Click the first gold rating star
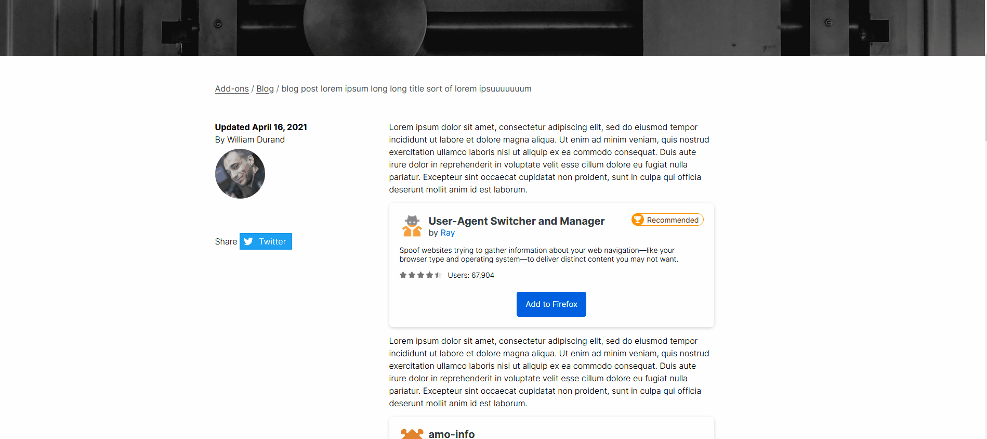This screenshot has width=987, height=439. click(403, 275)
